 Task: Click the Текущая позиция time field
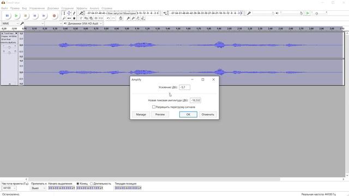click(x=128, y=188)
